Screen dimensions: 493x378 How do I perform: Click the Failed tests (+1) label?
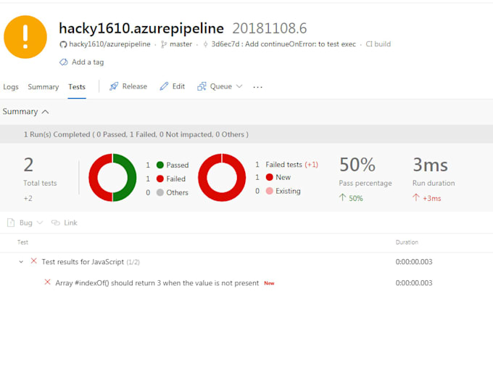(x=291, y=165)
